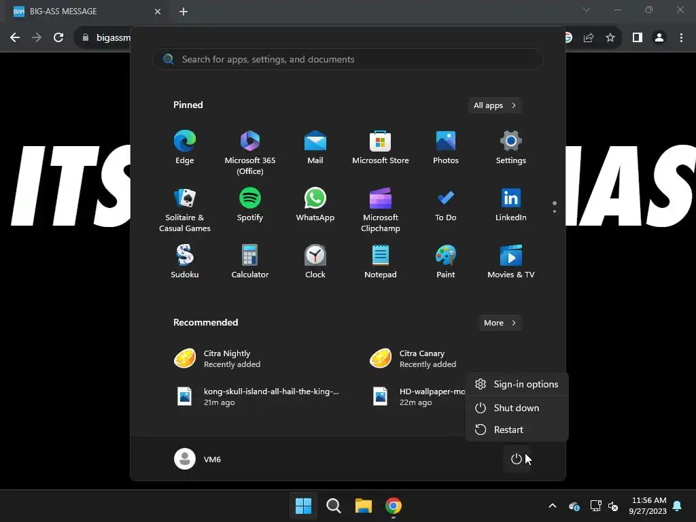Open the To Do app

446,205
